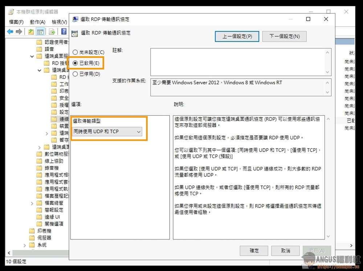Click the description pane scroll down arrow
Screen dimensions: 363x271
[x=328, y=236]
